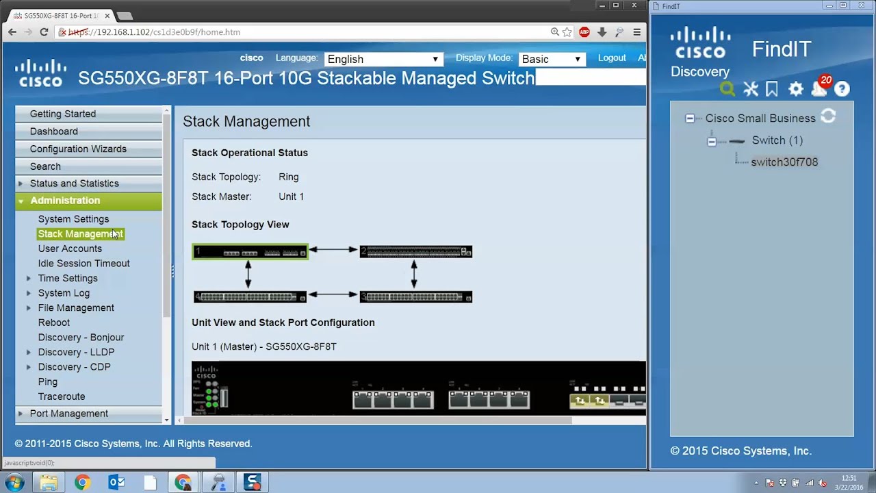Bookmark page with the star icon
Image resolution: width=876 pixels, height=493 pixels.
pyautogui.click(x=567, y=32)
